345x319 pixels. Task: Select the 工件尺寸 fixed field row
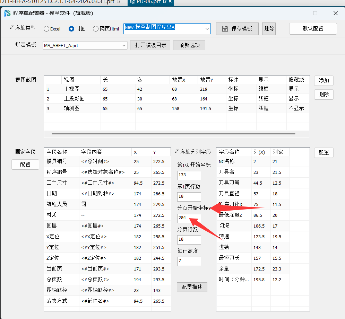pyautogui.click(x=107, y=183)
